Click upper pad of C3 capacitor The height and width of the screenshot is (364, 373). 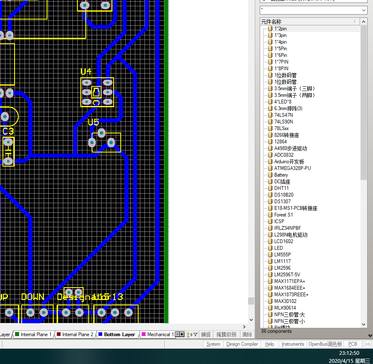pyautogui.click(x=8, y=142)
